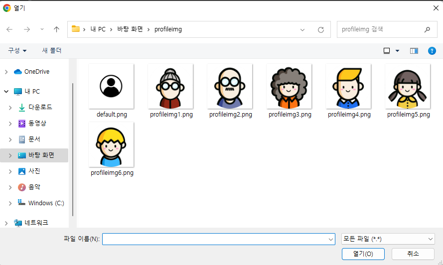The width and height of the screenshot is (443, 265).
Task: Click the 'profileimg2.png' file name label
Action: (x=231, y=115)
